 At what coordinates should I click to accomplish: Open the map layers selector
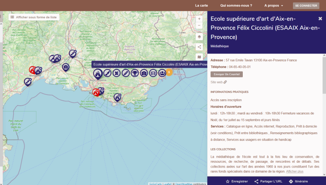point(199,37)
